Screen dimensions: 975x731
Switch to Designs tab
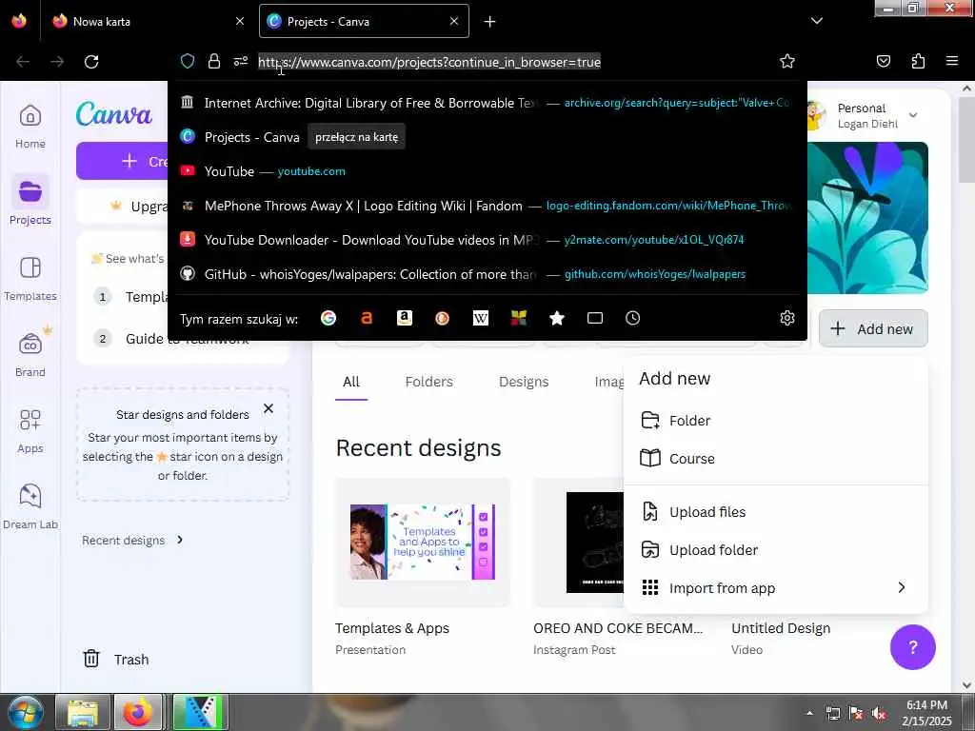(524, 382)
